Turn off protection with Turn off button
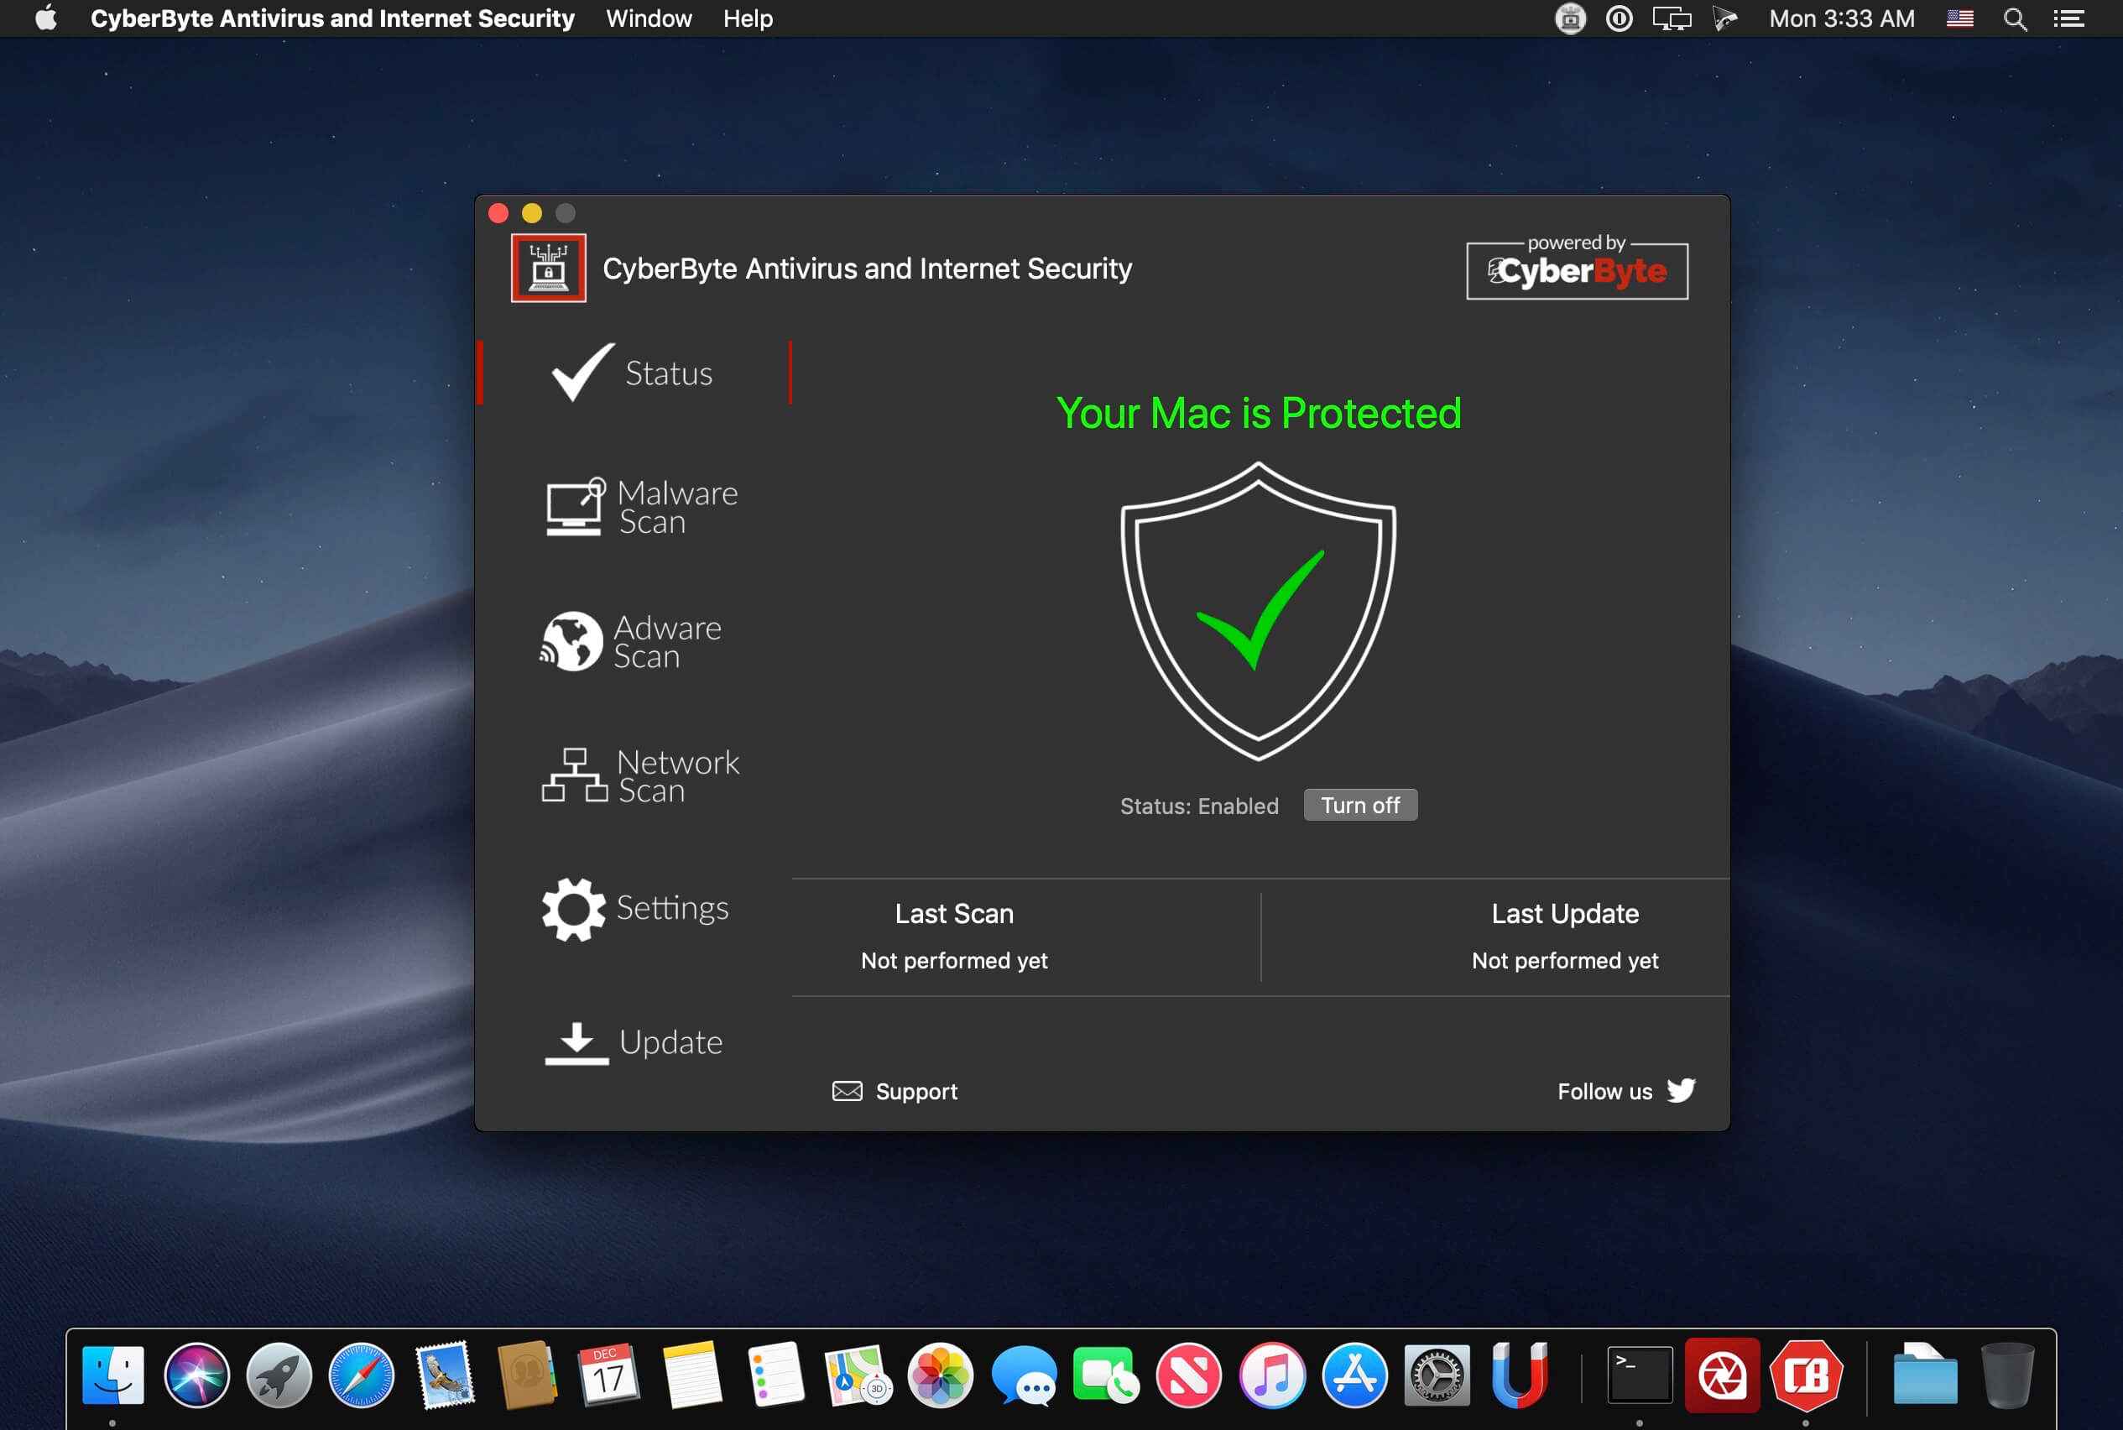The height and width of the screenshot is (1430, 2123). [x=1359, y=806]
